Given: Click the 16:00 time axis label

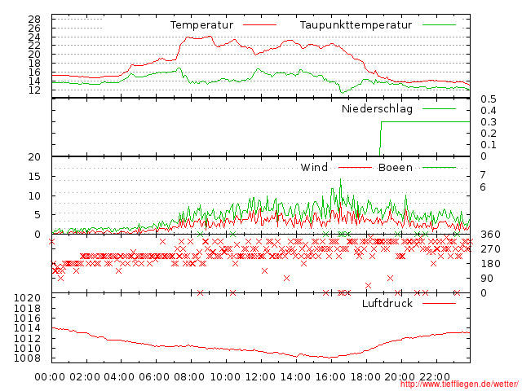Looking at the screenshot, I should pyautogui.click(x=330, y=377).
